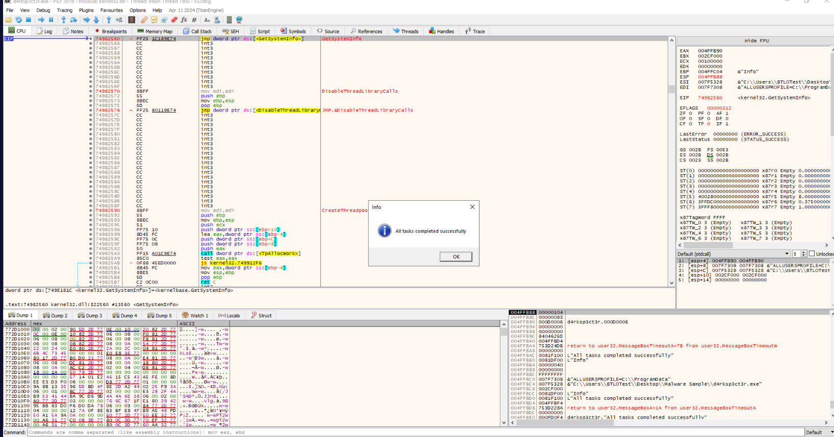Screen dimensions: 834x437
Task: Open the File menu
Action: click(10, 10)
